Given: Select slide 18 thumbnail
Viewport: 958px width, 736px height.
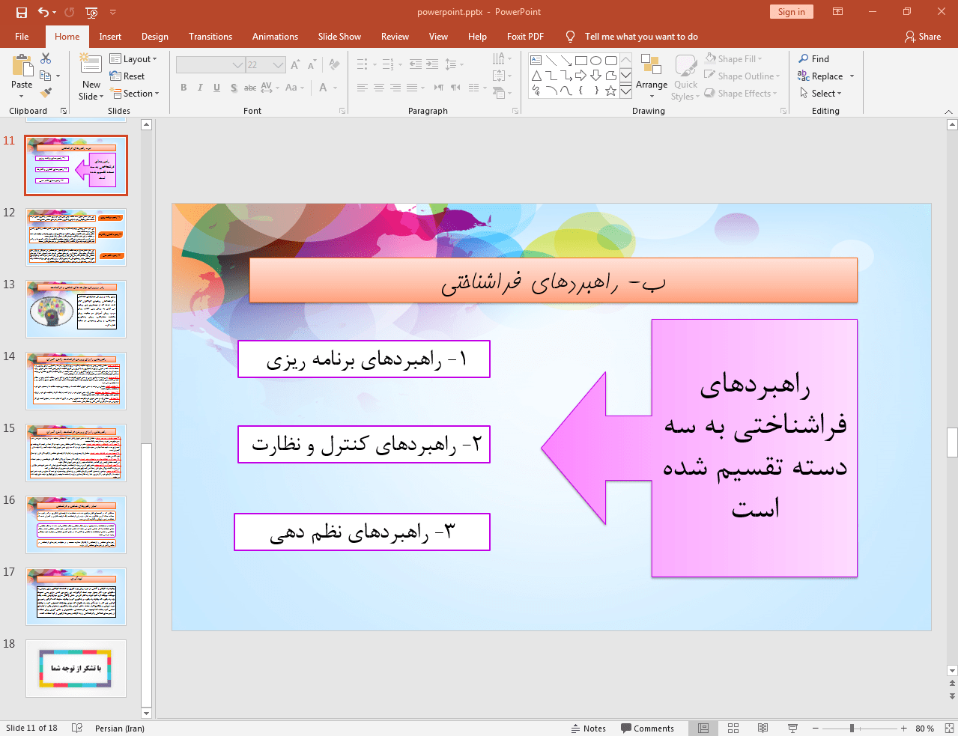Looking at the screenshot, I should click(x=76, y=668).
